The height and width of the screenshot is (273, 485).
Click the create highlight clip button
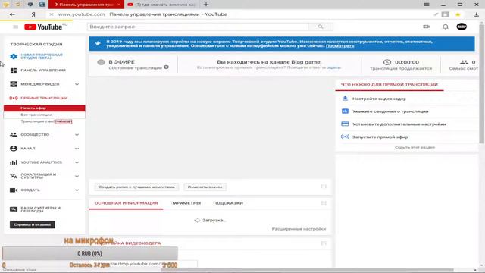point(136,187)
